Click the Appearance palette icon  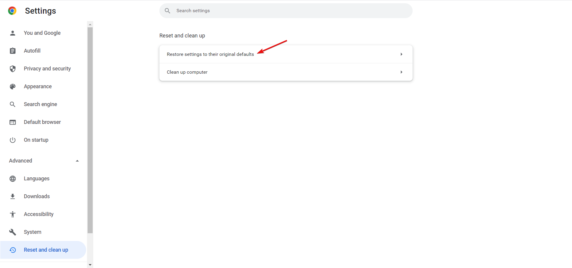tap(13, 86)
